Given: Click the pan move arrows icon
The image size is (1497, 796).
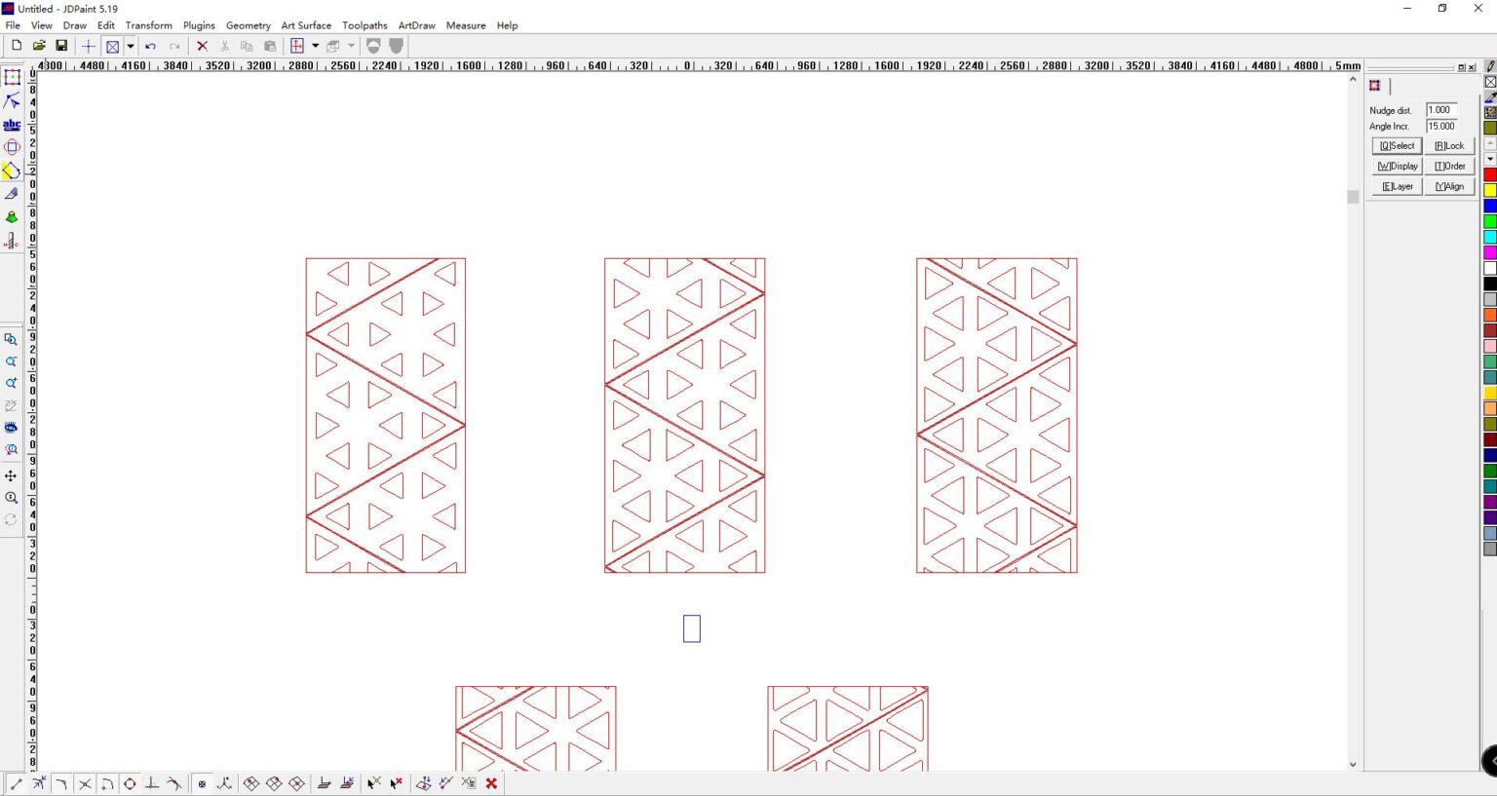Looking at the screenshot, I should click(x=11, y=475).
